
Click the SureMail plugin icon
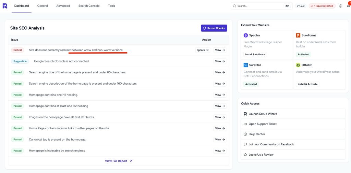coord(246,65)
